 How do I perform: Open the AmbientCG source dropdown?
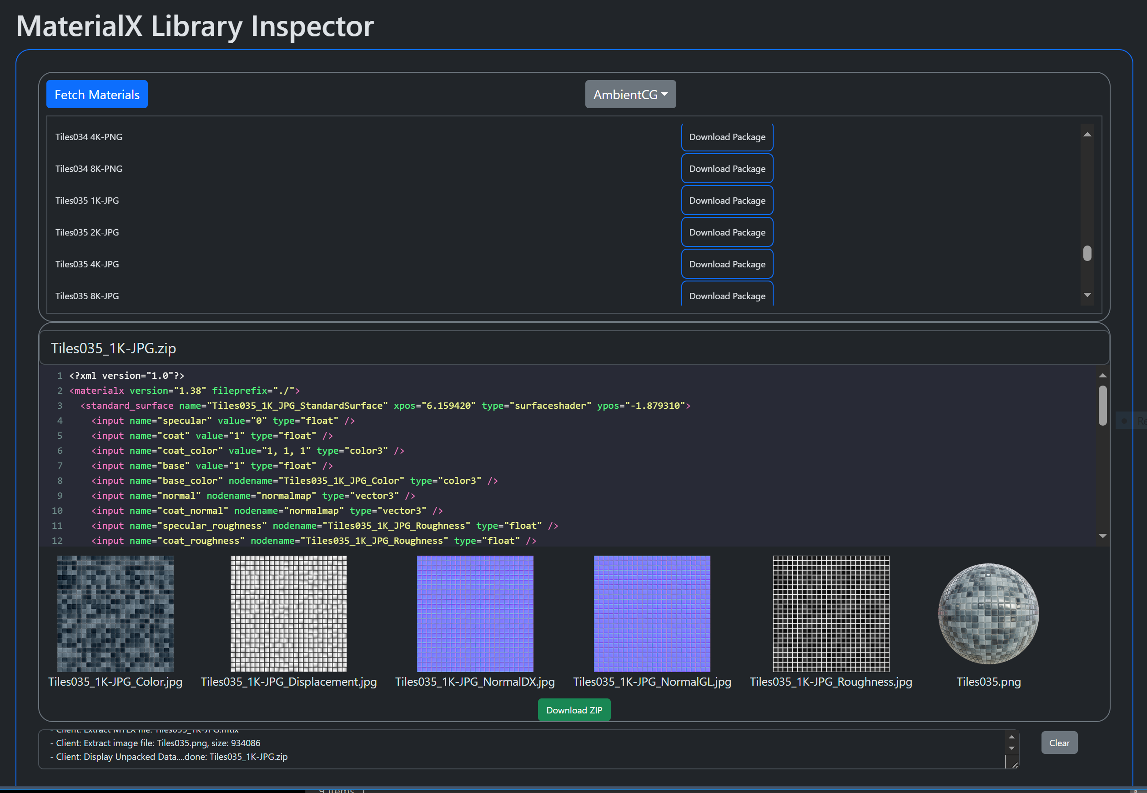[x=630, y=95]
